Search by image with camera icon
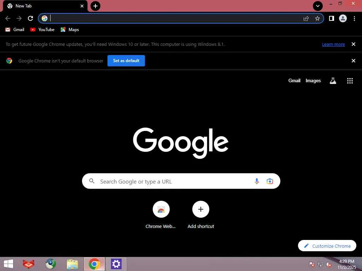362x271 pixels. (270, 181)
